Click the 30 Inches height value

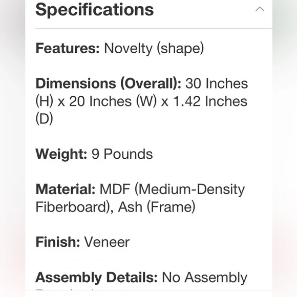coord(217,83)
